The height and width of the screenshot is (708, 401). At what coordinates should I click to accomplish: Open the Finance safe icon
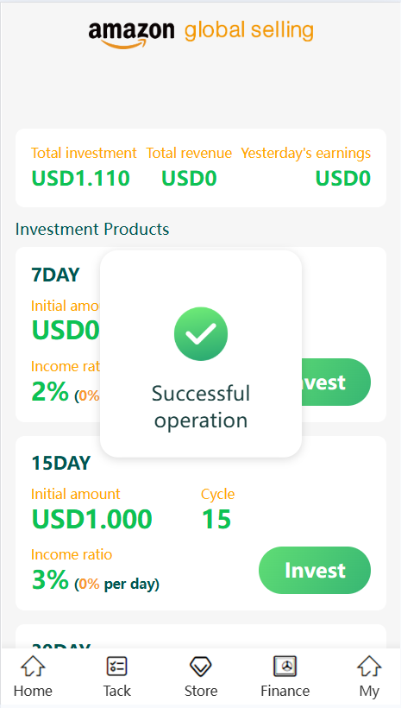pos(285,666)
